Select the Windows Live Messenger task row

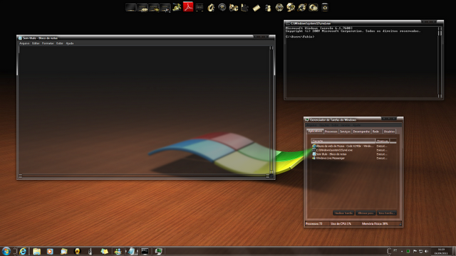pyautogui.click(x=350, y=158)
